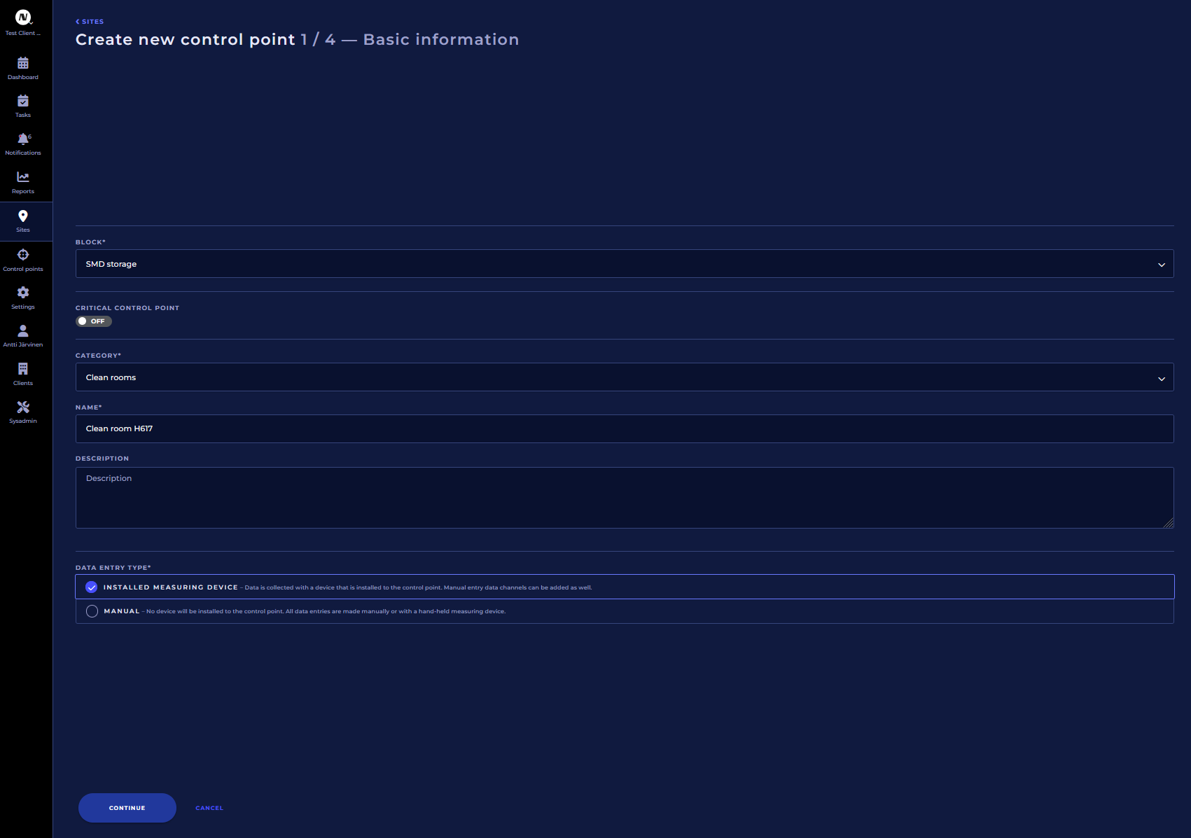Open the Clients building icon
Viewport: 1191px width, 838px height.
point(23,369)
